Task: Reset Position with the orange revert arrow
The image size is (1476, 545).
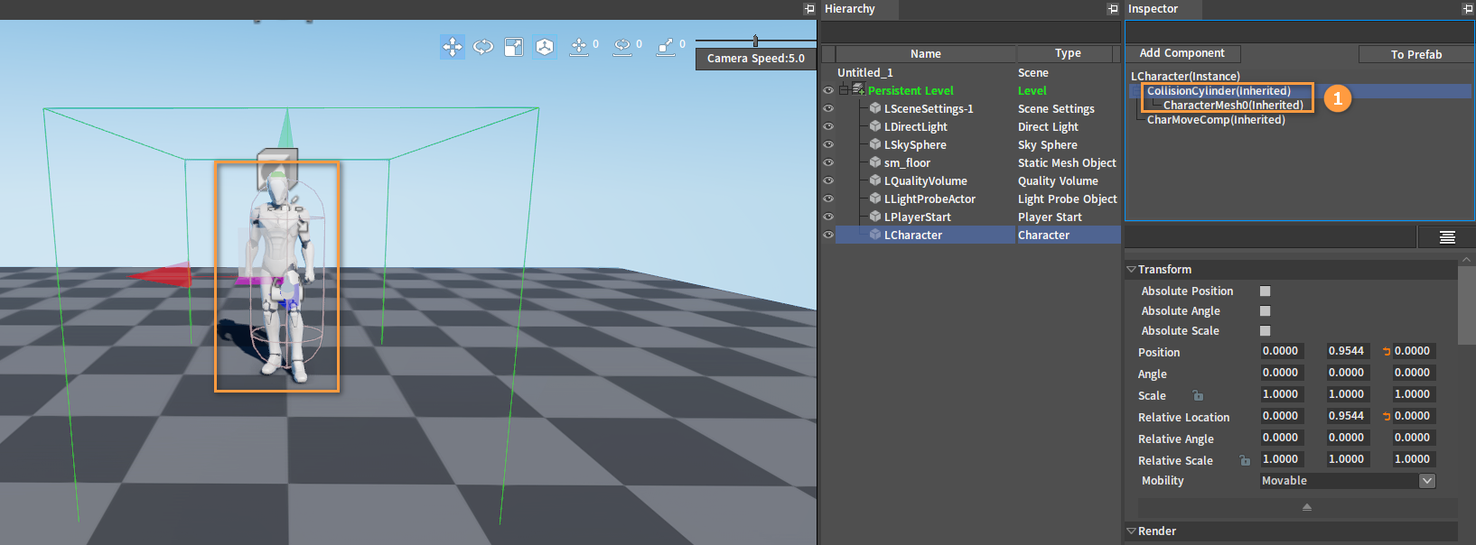Action: (1387, 351)
